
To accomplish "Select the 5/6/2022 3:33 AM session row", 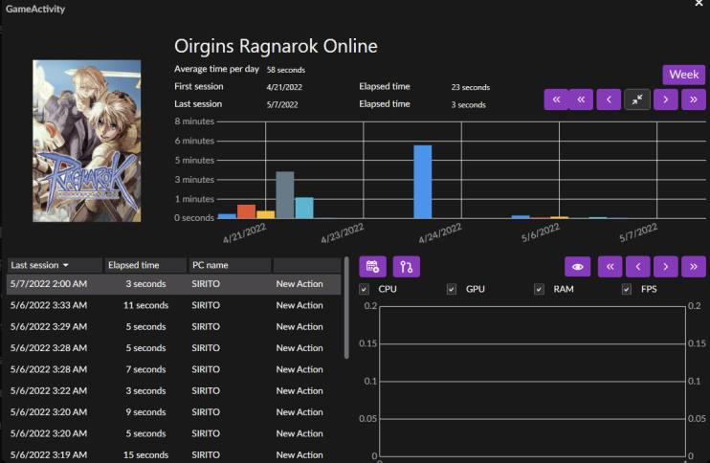I will 173,305.
